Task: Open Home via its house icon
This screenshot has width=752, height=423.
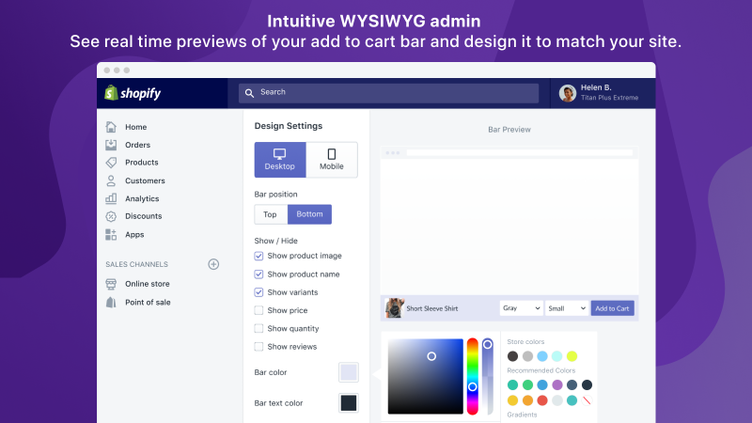Action: [111, 127]
